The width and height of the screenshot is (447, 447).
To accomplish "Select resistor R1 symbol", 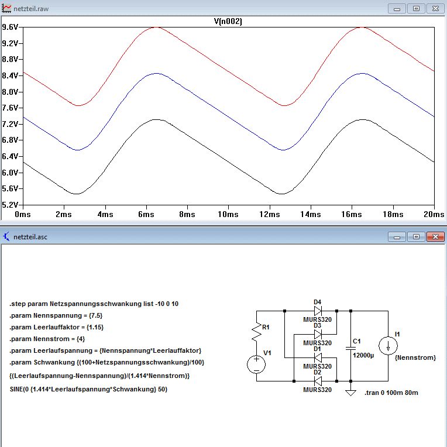I will coord(257,332).
